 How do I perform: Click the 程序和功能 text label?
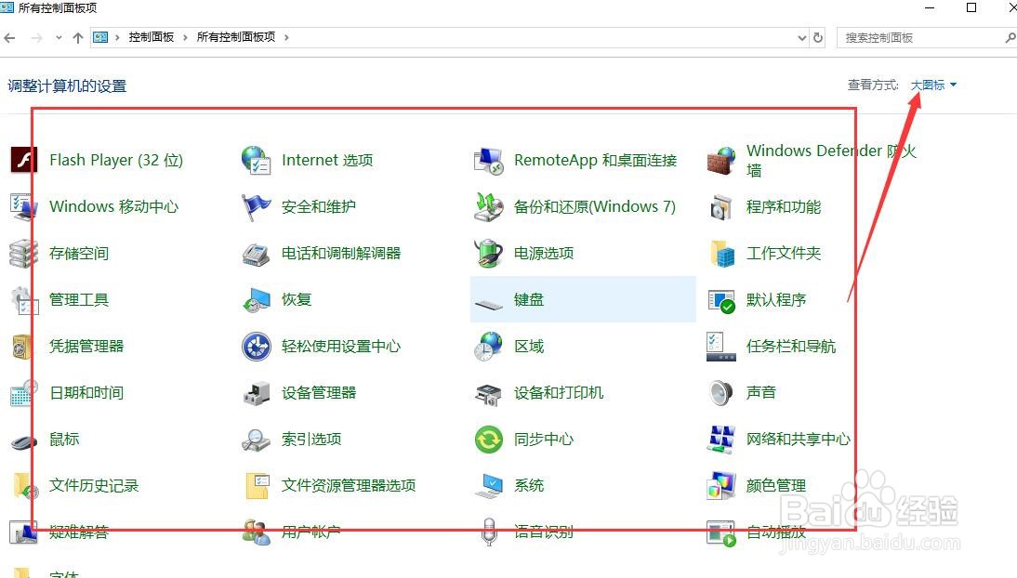pos(784,207)
